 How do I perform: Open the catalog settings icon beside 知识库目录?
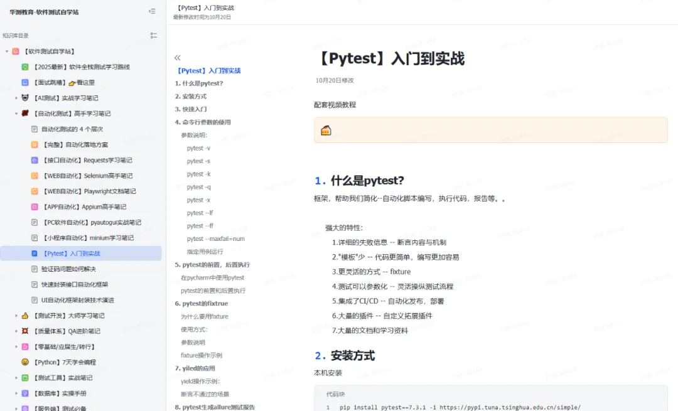click(154, 36)
